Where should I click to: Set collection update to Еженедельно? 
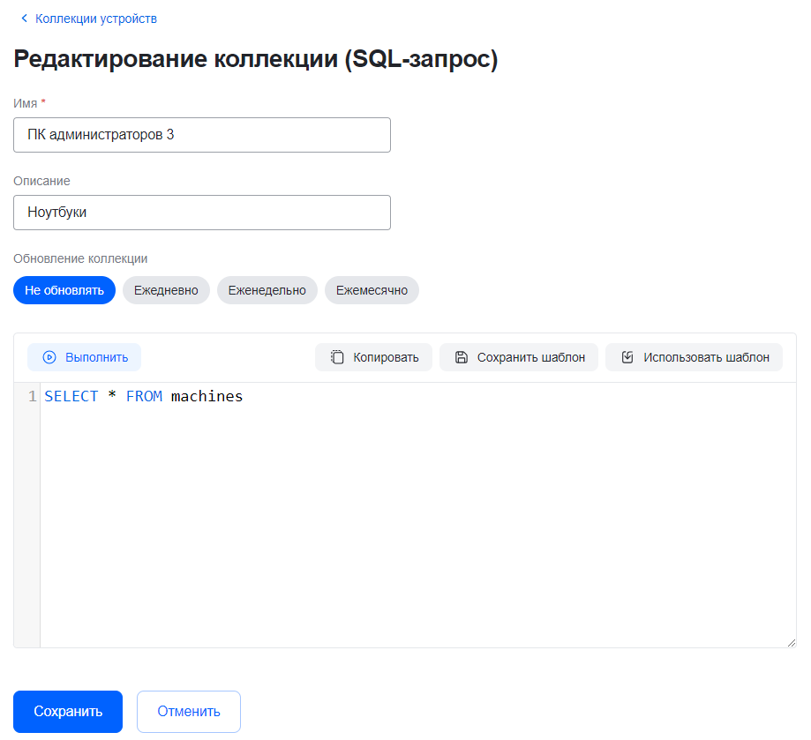267,290
